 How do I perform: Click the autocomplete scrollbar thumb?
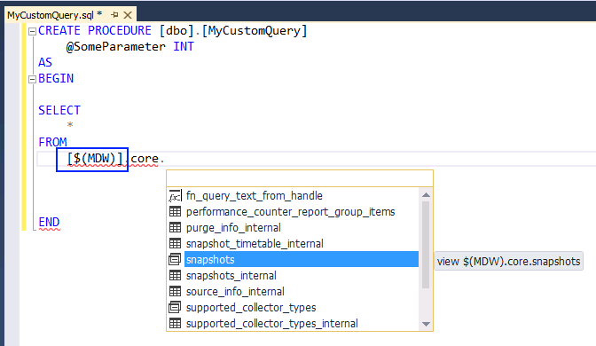(x=426, y=245)
